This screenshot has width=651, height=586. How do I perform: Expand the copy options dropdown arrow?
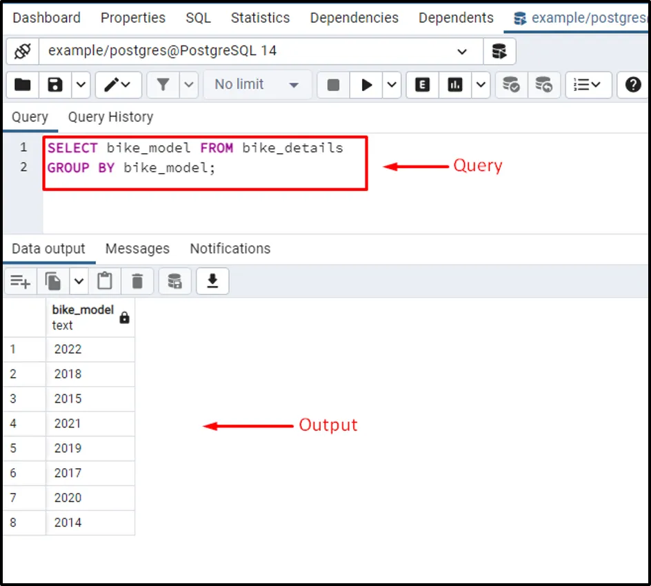[79, 281]
